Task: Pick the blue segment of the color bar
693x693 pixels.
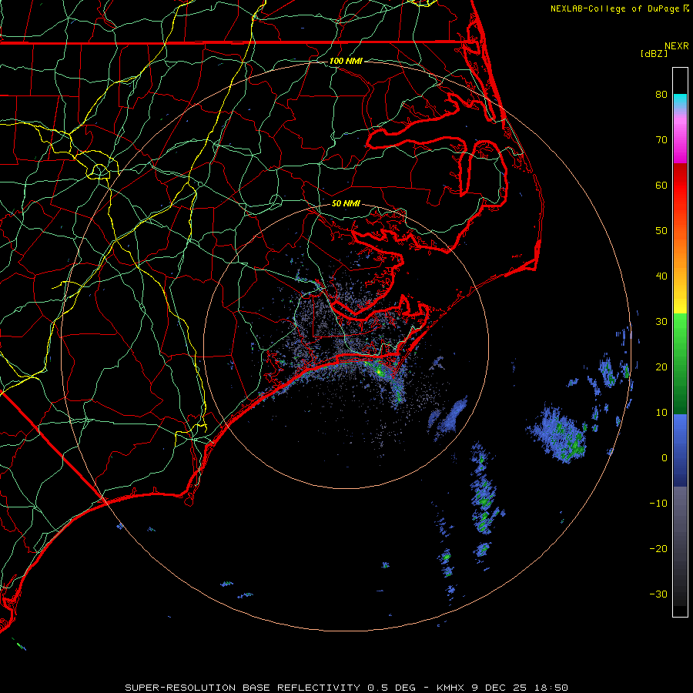Action: (680, 450)
